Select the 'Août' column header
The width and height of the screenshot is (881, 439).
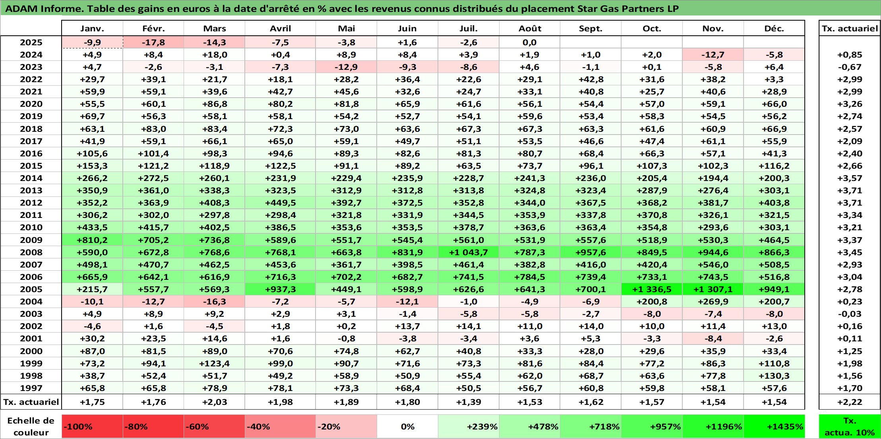[530, 28]
